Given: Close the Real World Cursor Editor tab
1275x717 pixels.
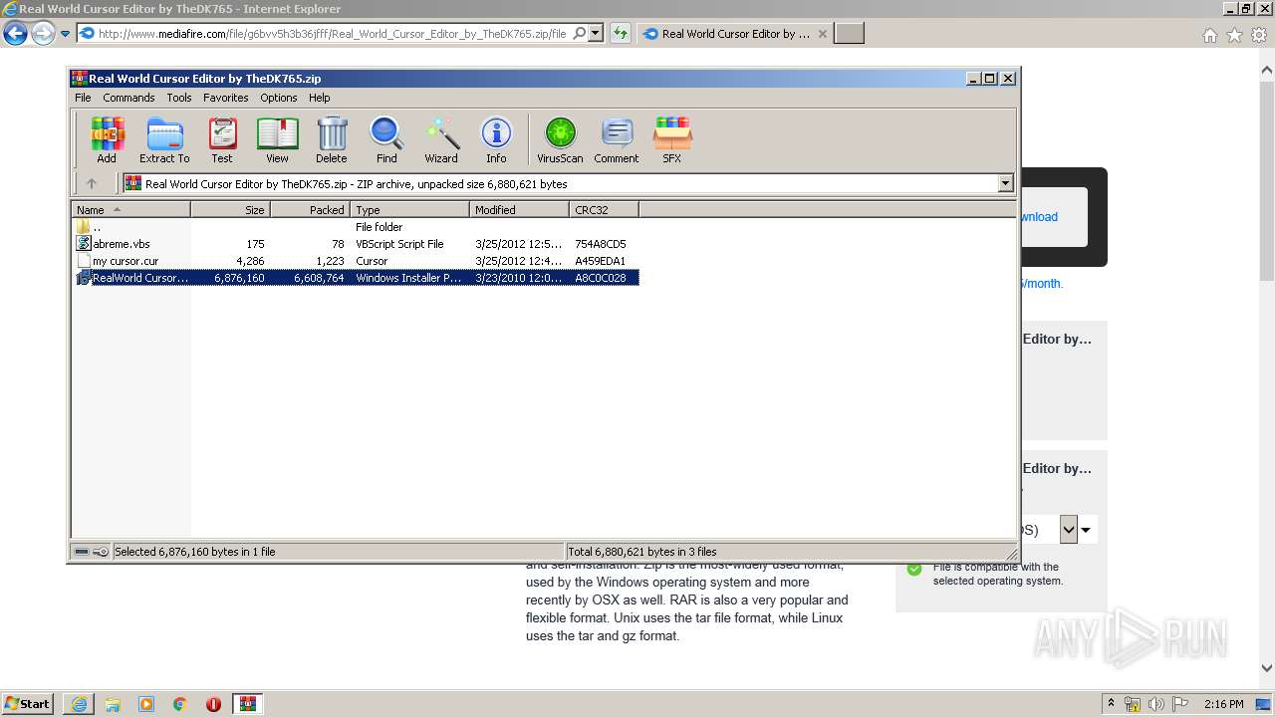Looking at the screenshot, I should 822,34.
